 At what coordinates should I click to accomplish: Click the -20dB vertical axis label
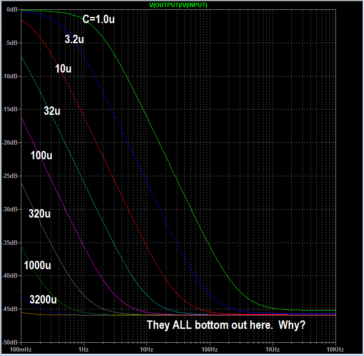[x=10, y=143]
